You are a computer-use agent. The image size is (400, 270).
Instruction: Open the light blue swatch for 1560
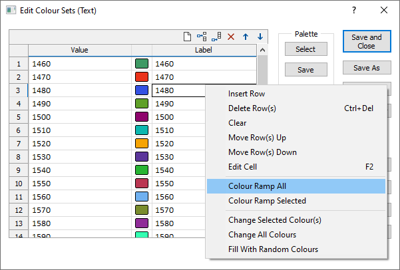tap(142, 197)
